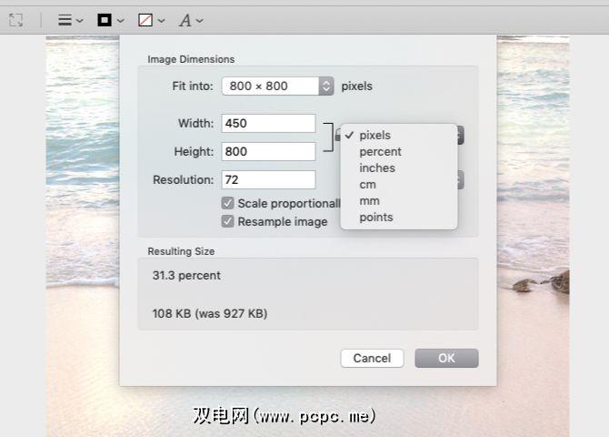Confirm resize with the OK button
The height and width of the screenshot is (437, 609).
click(446, 358)
